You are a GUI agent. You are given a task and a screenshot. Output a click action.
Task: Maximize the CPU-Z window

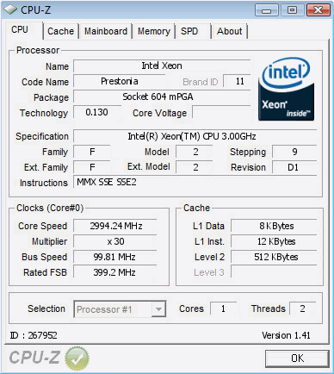pyautogui.click(x=292, y=10)
